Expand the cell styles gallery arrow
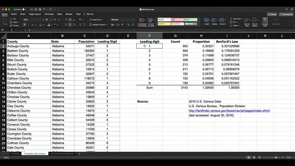 pos(199,22)
